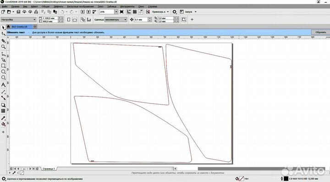Open the Правка menu
330x182 pixels.
click(x=15, y=6)
